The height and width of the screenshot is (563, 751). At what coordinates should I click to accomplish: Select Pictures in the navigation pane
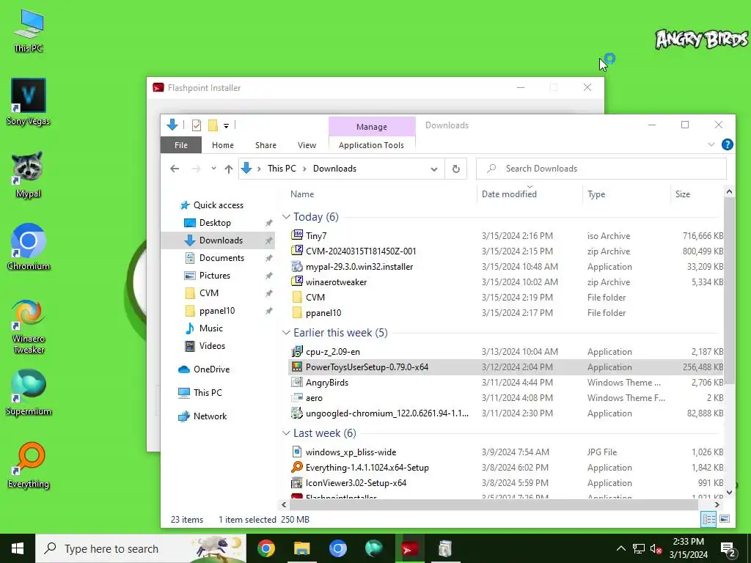coord(215,276)
